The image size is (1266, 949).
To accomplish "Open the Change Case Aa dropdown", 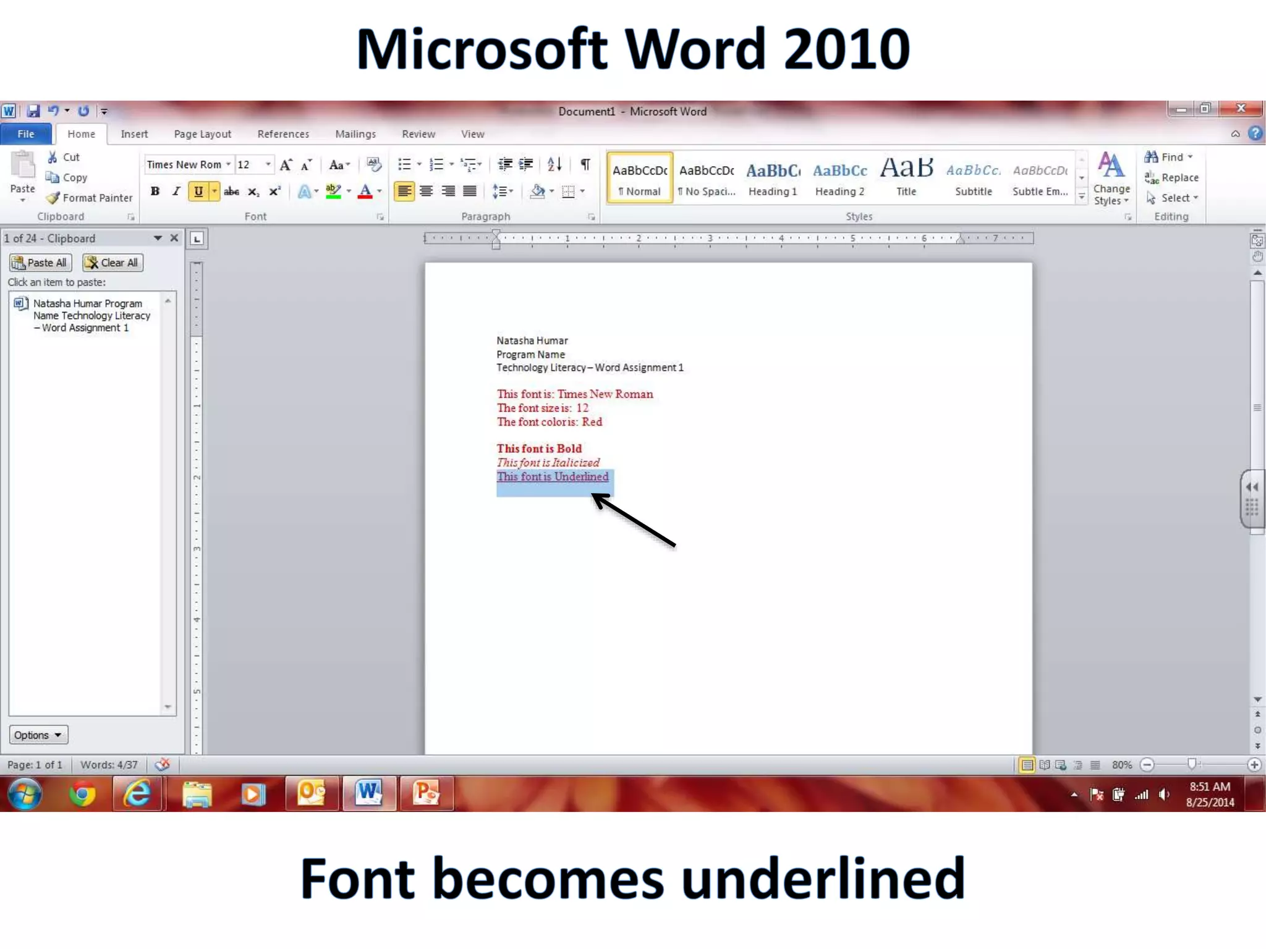I will 339,165.
